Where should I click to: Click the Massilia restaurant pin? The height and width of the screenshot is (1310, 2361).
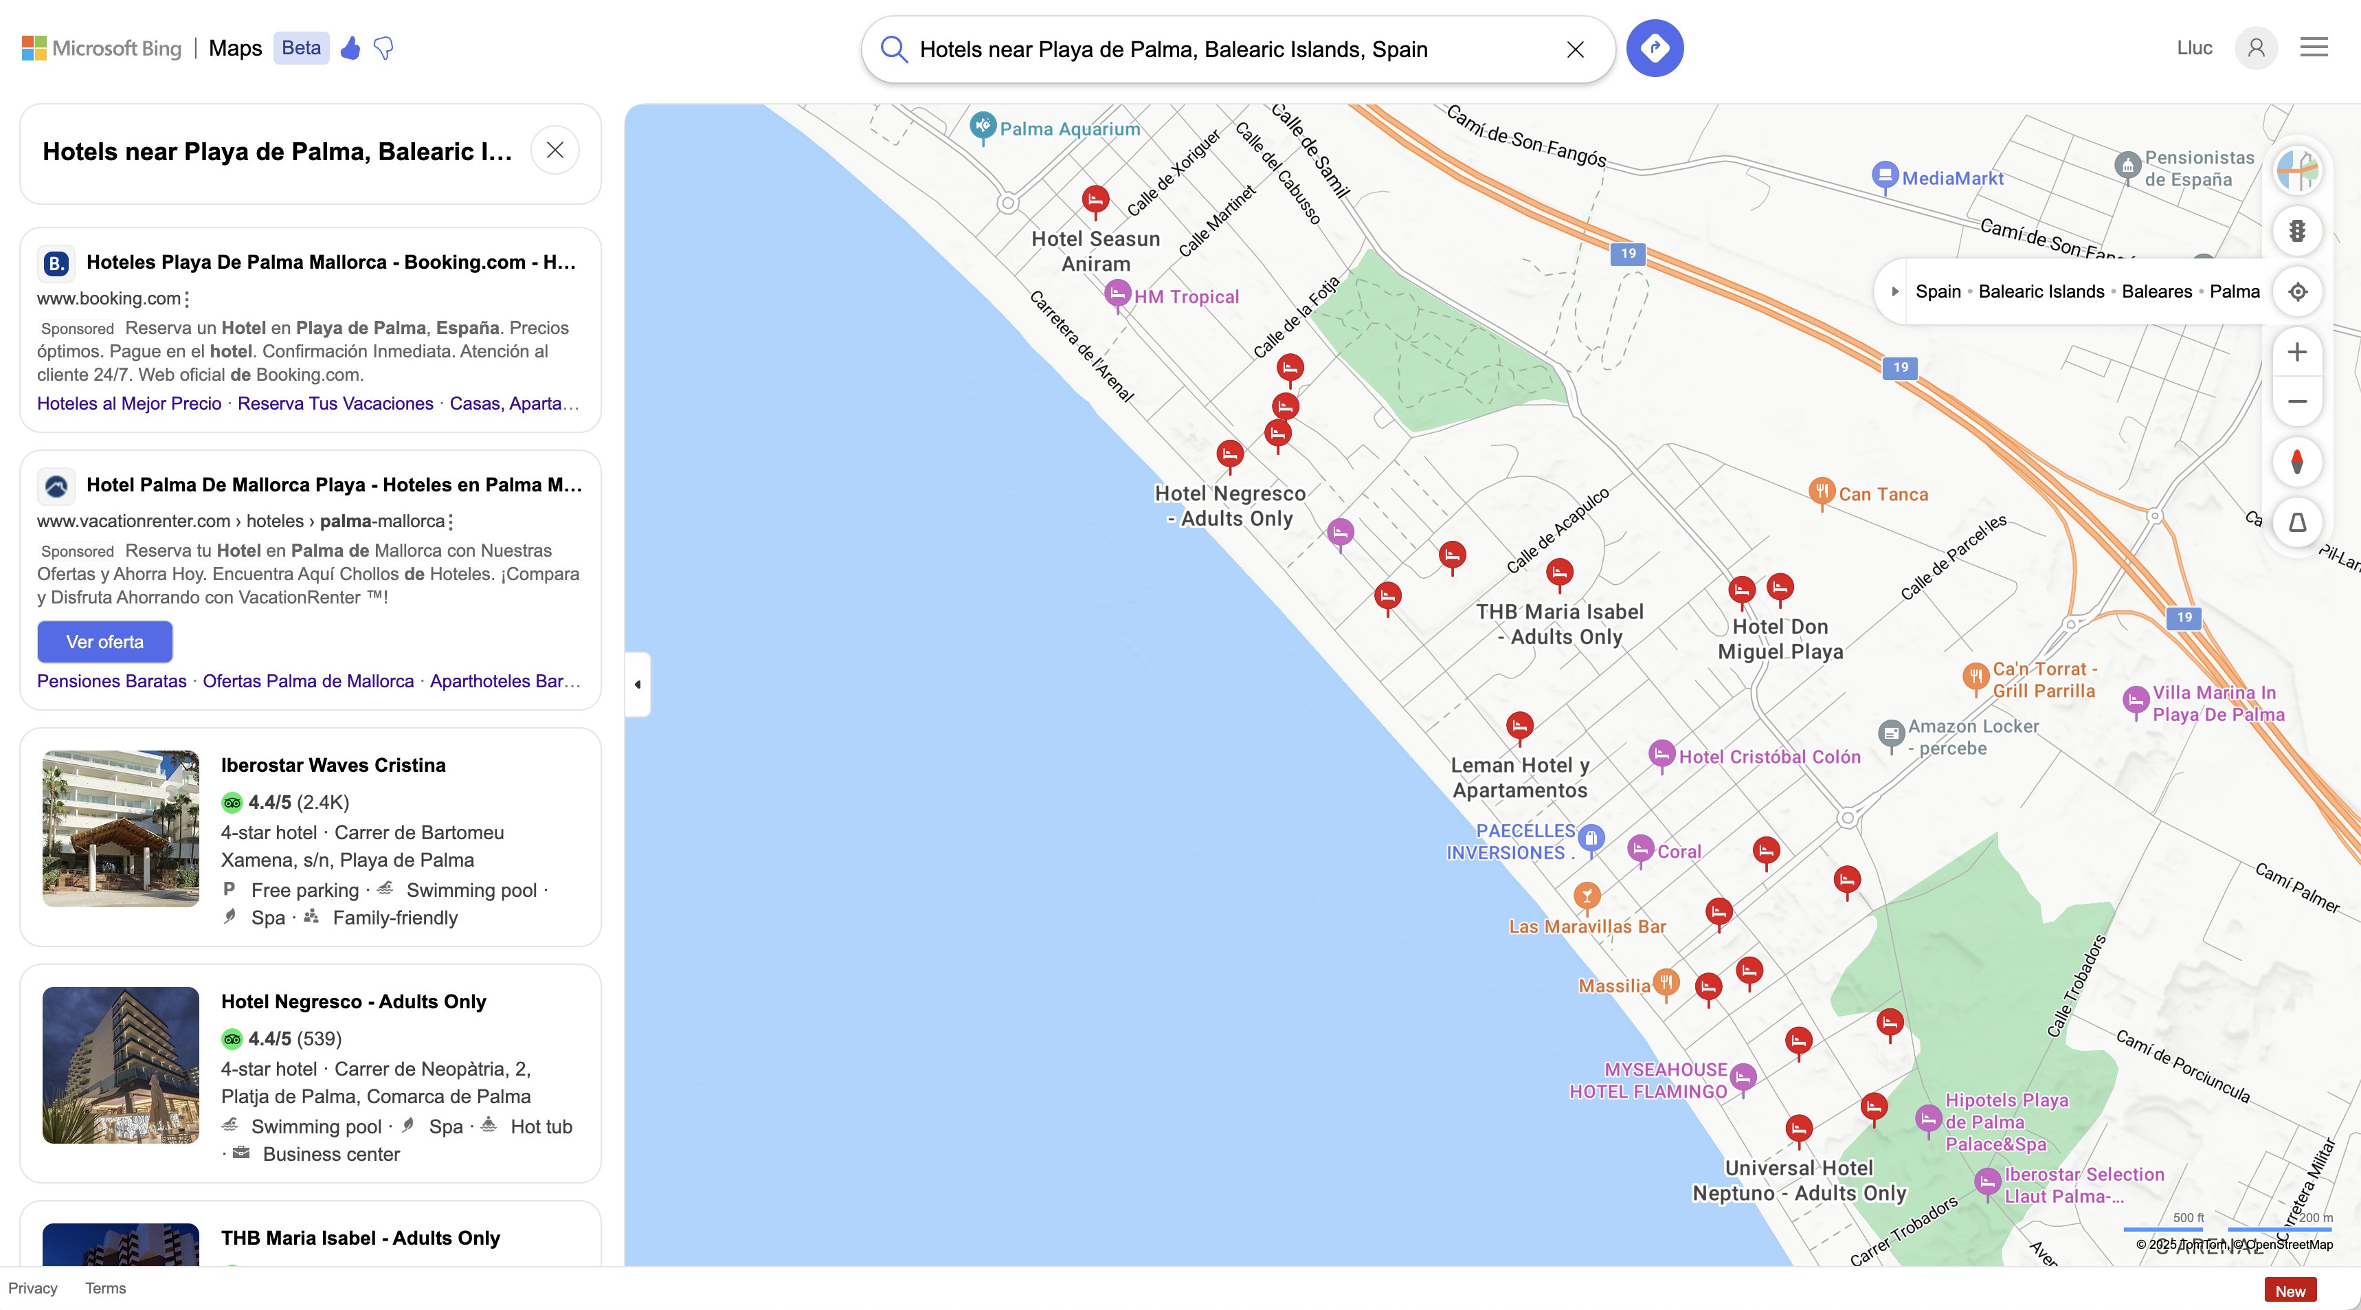pos(1666,985)
